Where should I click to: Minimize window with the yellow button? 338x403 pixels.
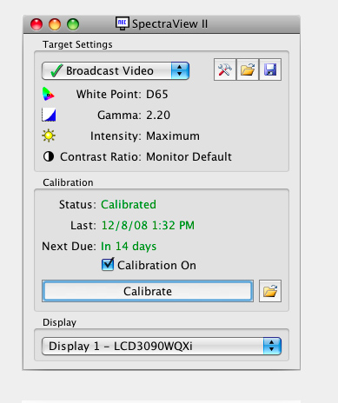click(x=55, y=24)
